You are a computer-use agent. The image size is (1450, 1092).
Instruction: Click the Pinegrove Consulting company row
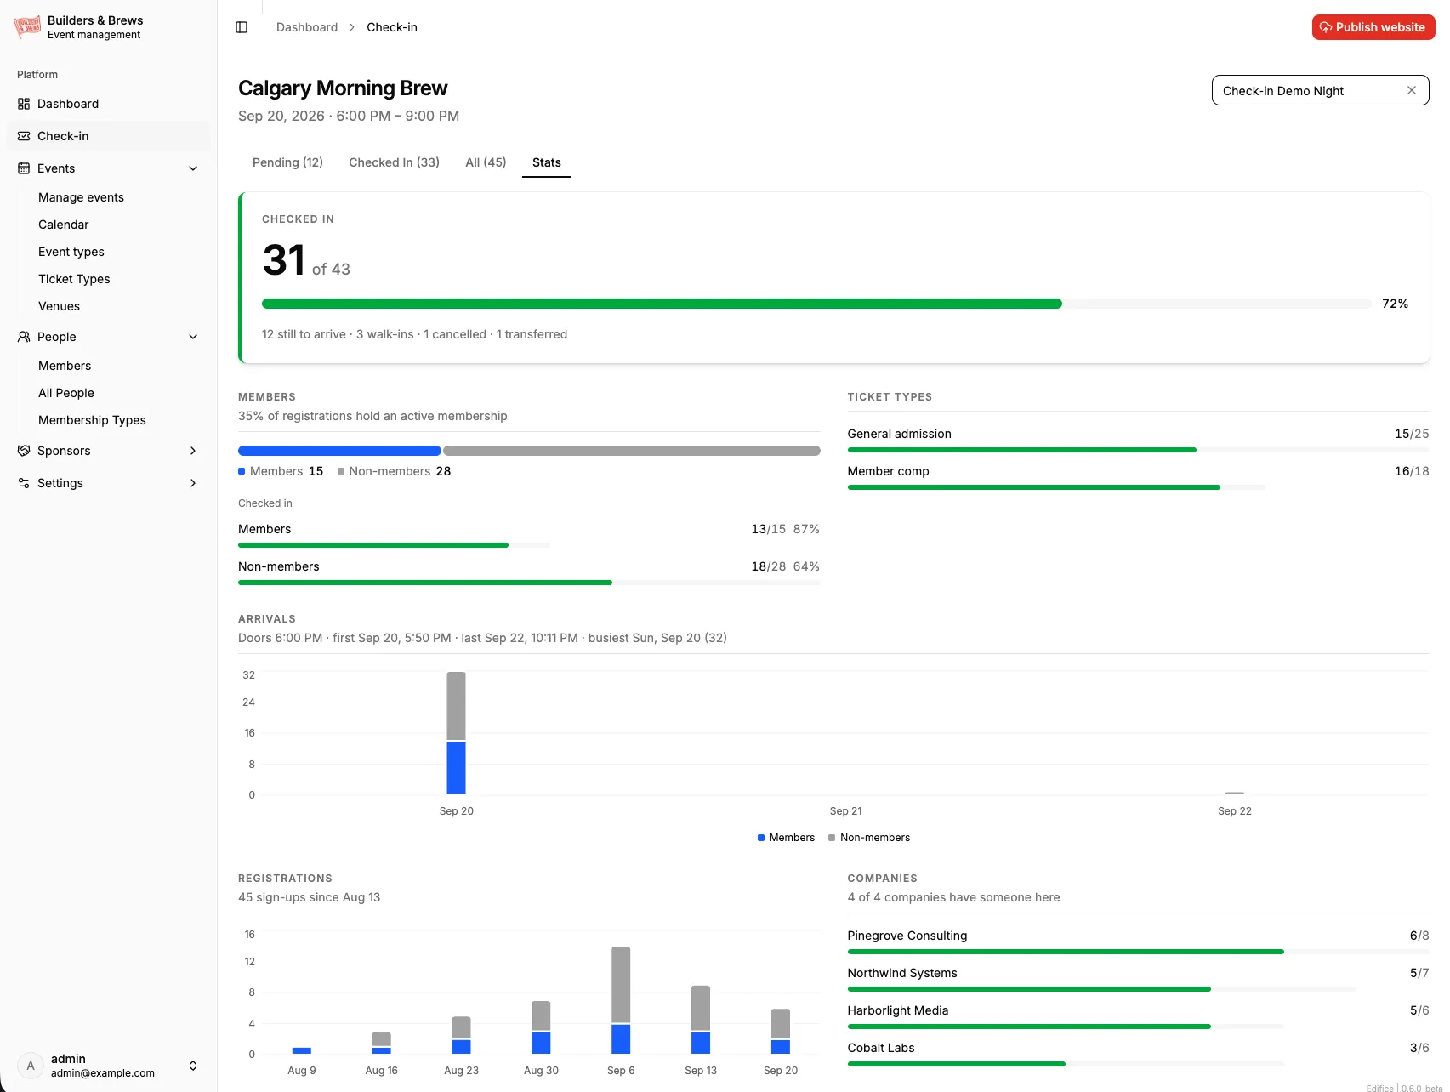[x=1138, y=941]
